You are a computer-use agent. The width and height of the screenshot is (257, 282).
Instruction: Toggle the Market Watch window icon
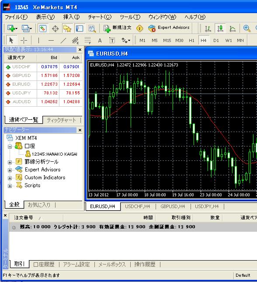[43, 28]
